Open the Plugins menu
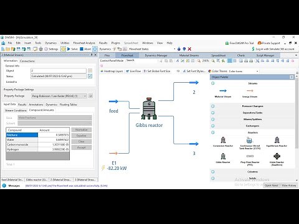The width and height of the screenshot is (299, 224). coord(116,43)
